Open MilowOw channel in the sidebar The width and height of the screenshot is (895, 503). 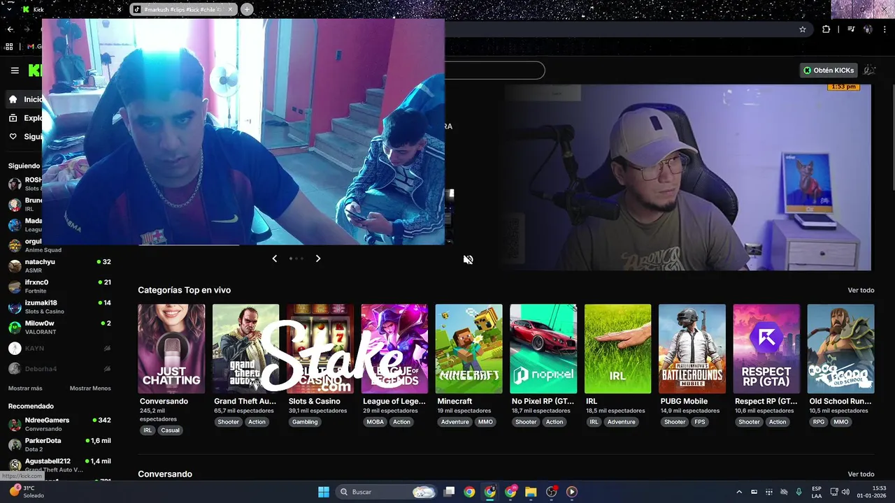point(59,327)
